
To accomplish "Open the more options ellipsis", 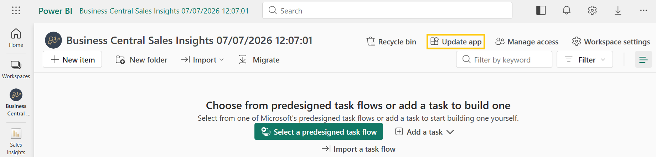I will (x=644, y=11).
